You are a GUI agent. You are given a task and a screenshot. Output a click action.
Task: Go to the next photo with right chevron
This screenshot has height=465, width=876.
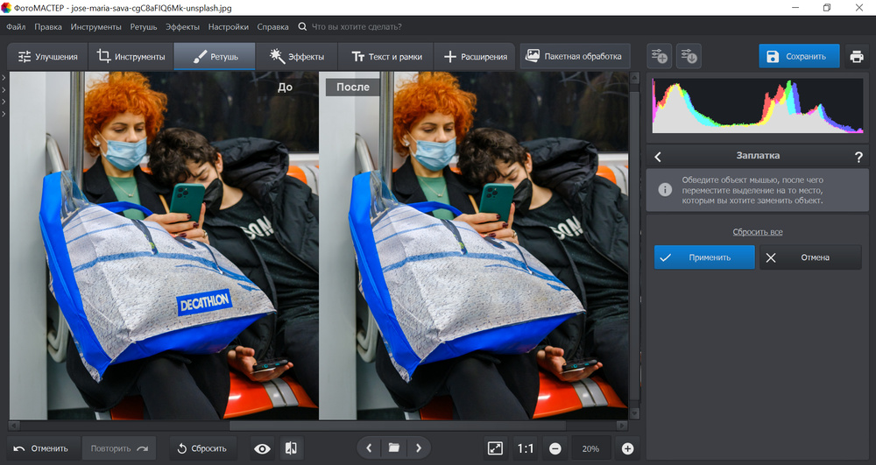click(419, 448)
